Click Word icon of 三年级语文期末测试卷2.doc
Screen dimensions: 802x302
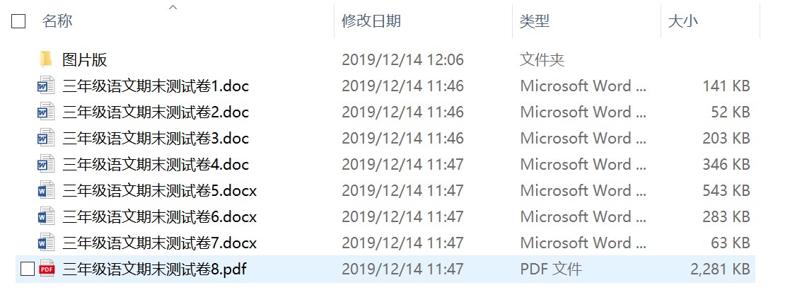46,112
